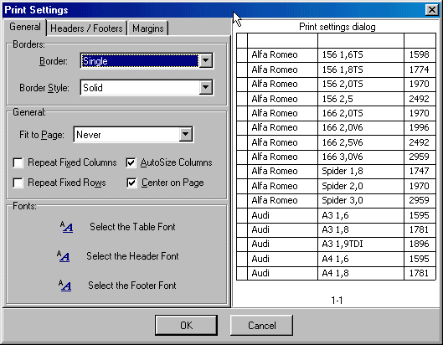Click the 'Spider 2,0' preview cell
Screen dimensions: 443x345
pos(361,186)
